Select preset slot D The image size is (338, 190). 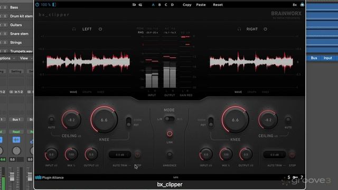pyautogui.click(x=172, y=5)
